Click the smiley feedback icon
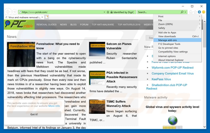This screenshot has height=133, width=210. click(204, 12)
